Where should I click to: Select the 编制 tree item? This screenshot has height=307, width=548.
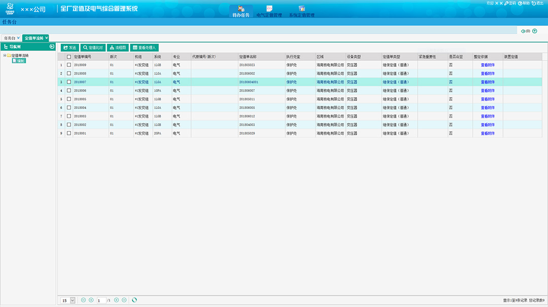(x=20, y=61)
